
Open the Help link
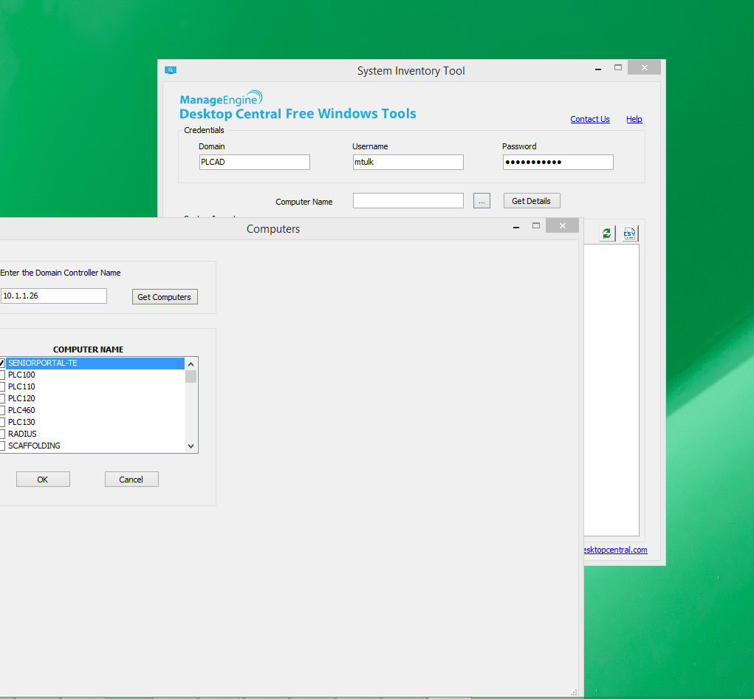click(634, 119)
